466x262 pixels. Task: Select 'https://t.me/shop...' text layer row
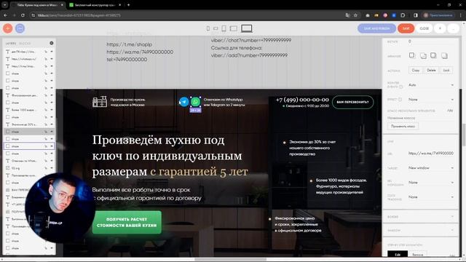(x=29, y=66)
